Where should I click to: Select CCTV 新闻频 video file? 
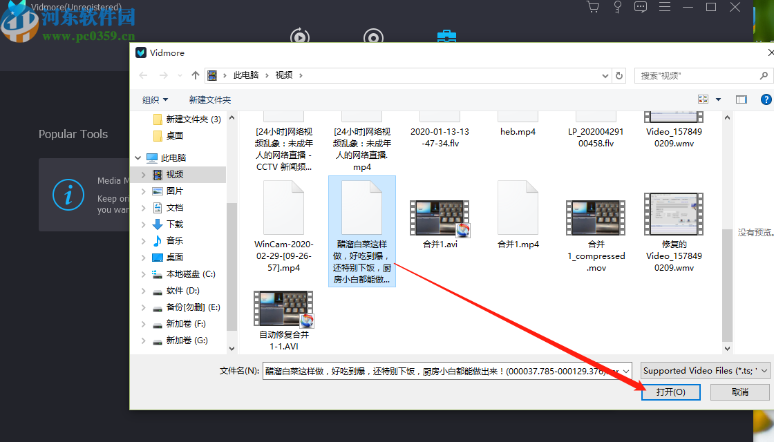(x=284, y=142)
